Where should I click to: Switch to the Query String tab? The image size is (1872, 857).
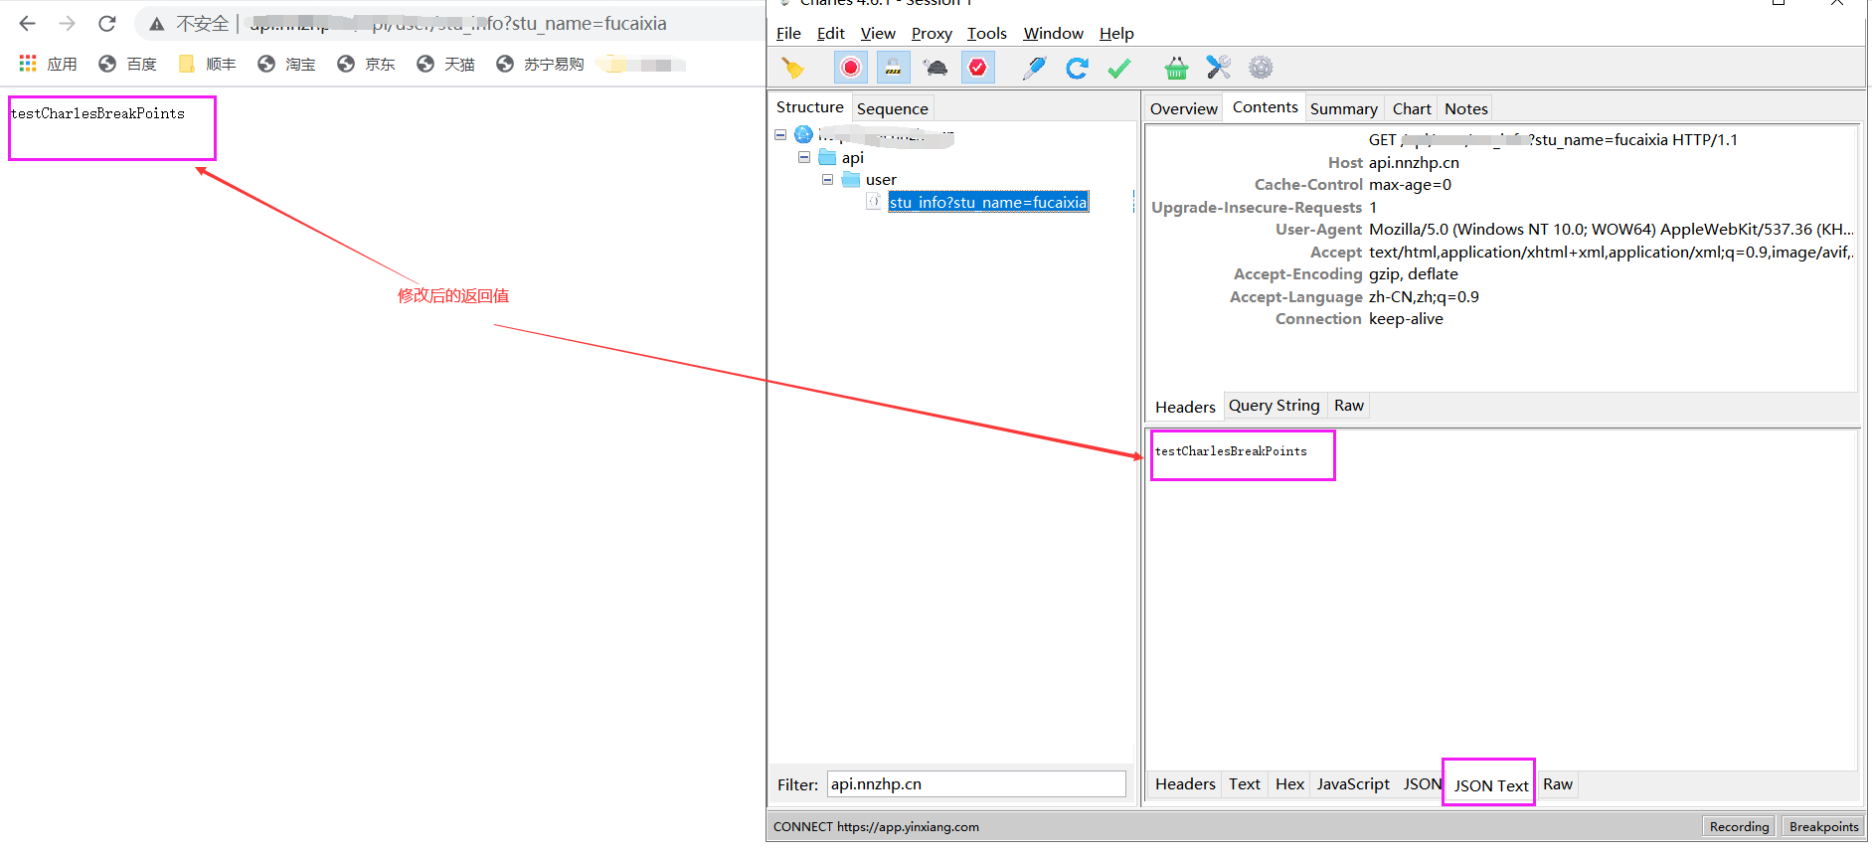pyautogui.click(x=1275, y=406)
